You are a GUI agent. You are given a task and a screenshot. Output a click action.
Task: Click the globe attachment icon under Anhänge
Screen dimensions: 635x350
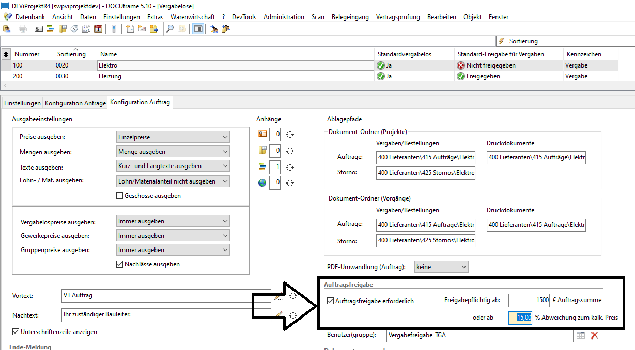(262, 182)
